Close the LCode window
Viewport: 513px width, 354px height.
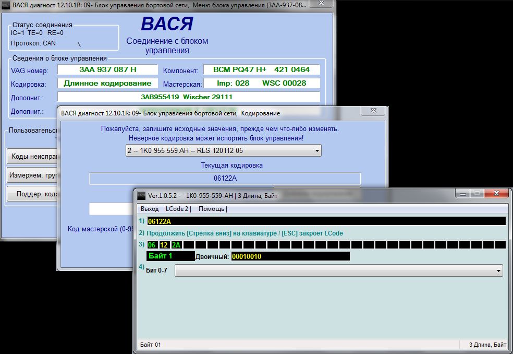[x=496, y=193]
